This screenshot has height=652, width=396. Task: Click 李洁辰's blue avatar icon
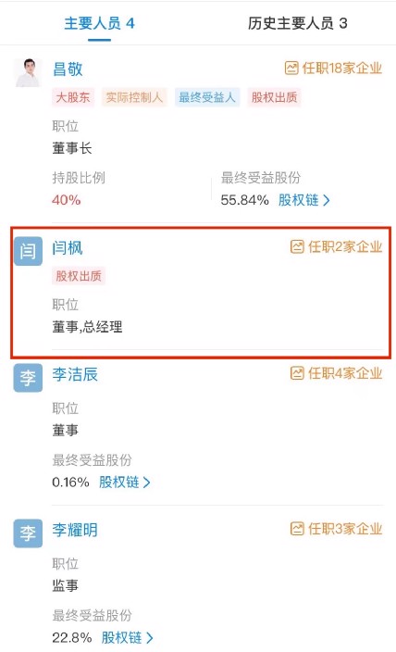coord(29,378)
